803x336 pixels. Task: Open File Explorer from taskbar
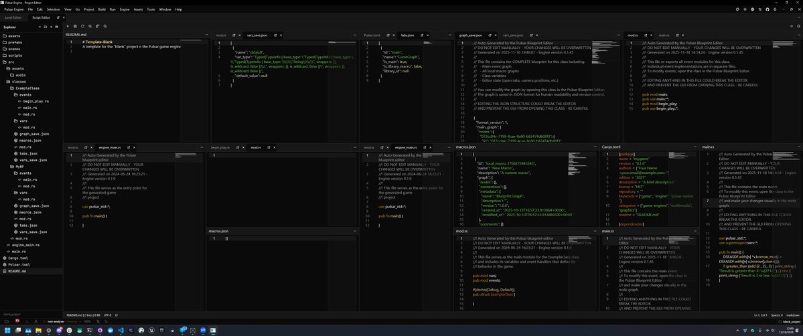point(38,331)
